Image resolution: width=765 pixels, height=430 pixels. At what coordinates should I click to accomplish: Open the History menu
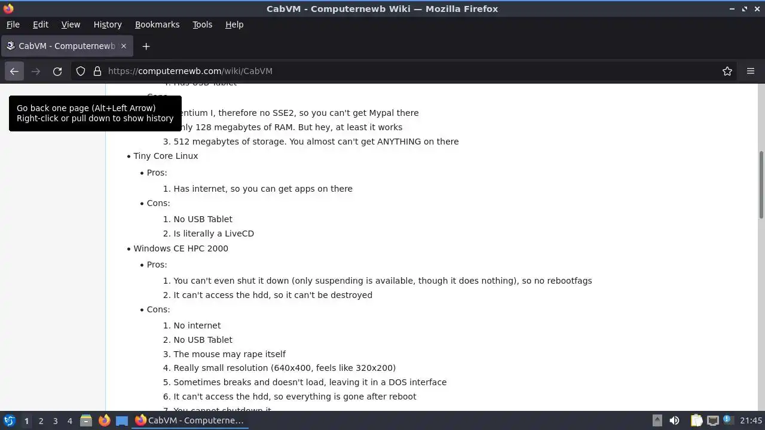click(x=108, y=24)
